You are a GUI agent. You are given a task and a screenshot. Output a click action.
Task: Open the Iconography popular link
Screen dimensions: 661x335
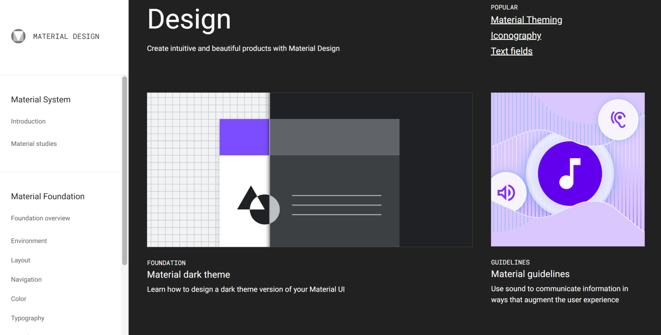[x=516, y=36]
